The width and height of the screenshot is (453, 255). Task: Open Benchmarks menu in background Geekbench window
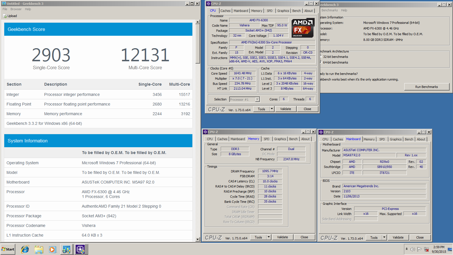[x=329, y=10]
